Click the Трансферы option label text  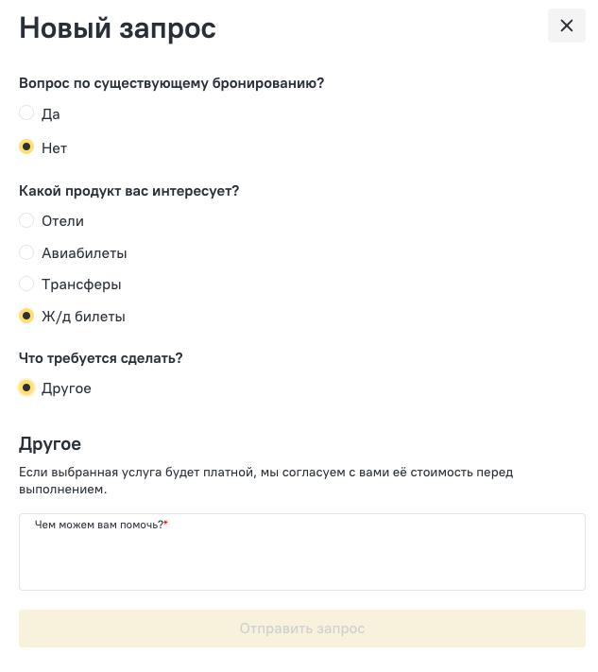click(x=81, y=285)
